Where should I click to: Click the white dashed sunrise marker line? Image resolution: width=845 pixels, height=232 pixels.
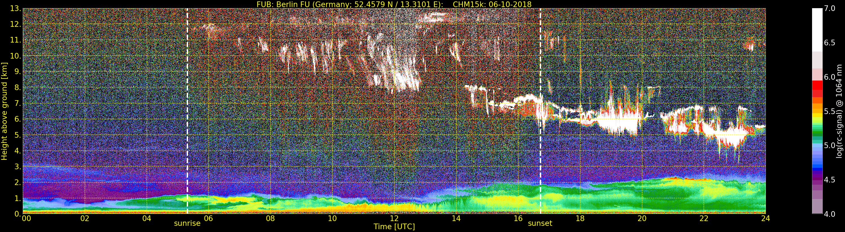click(187, 111)
